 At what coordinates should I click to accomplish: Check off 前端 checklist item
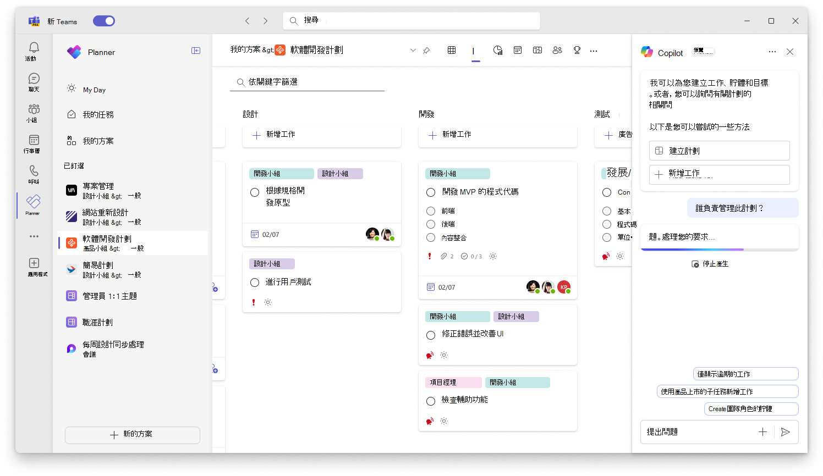pyautogui.click(x=431, y=211)
